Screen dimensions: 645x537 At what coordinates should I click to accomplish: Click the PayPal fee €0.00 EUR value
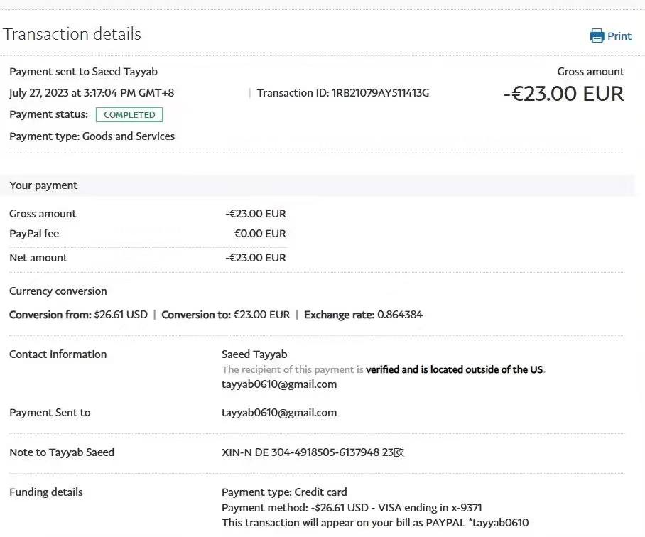(260, 234)
